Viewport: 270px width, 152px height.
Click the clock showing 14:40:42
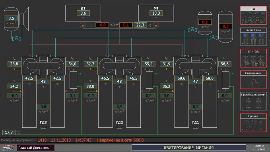tap(259, 146)
